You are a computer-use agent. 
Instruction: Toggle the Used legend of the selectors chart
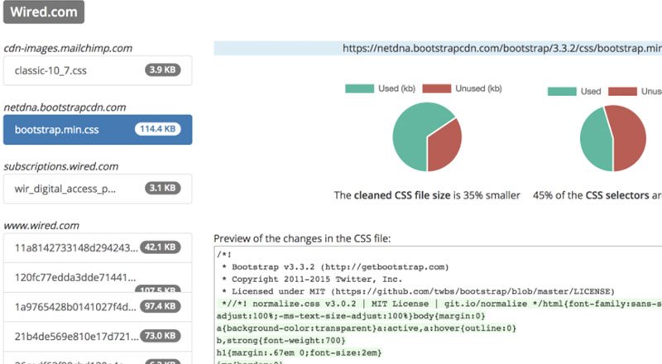point(563,91)
